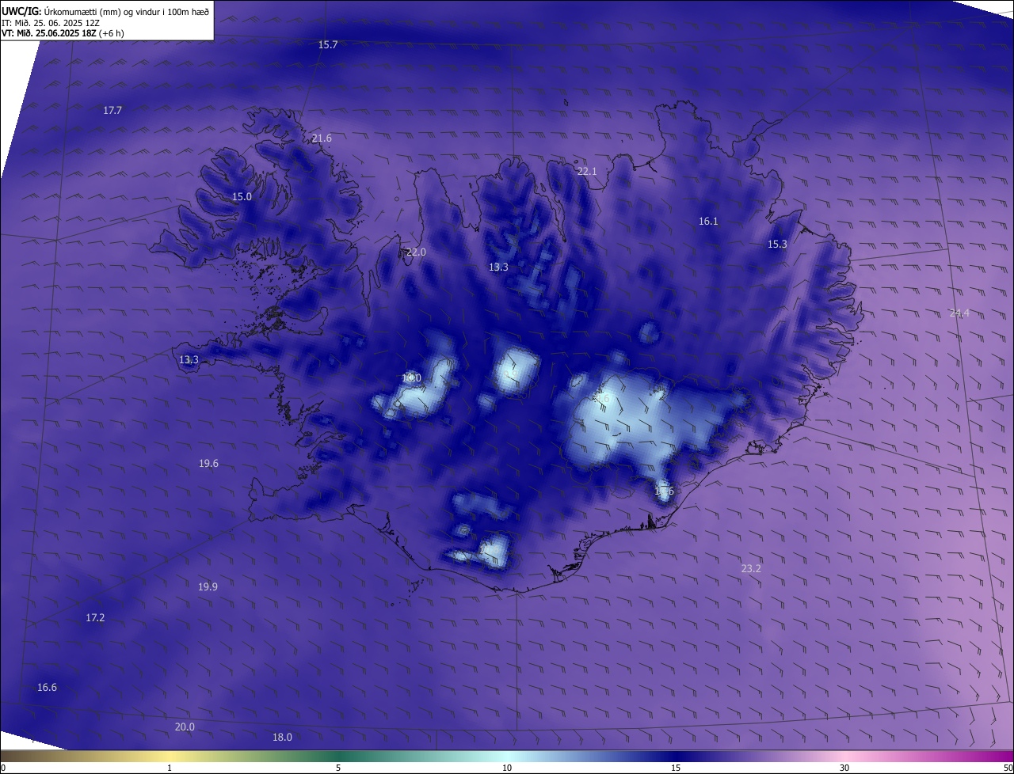This screenshot has height=774, width=1014.
Task: Click the 15.3 value label
Action: click(778, 245)
